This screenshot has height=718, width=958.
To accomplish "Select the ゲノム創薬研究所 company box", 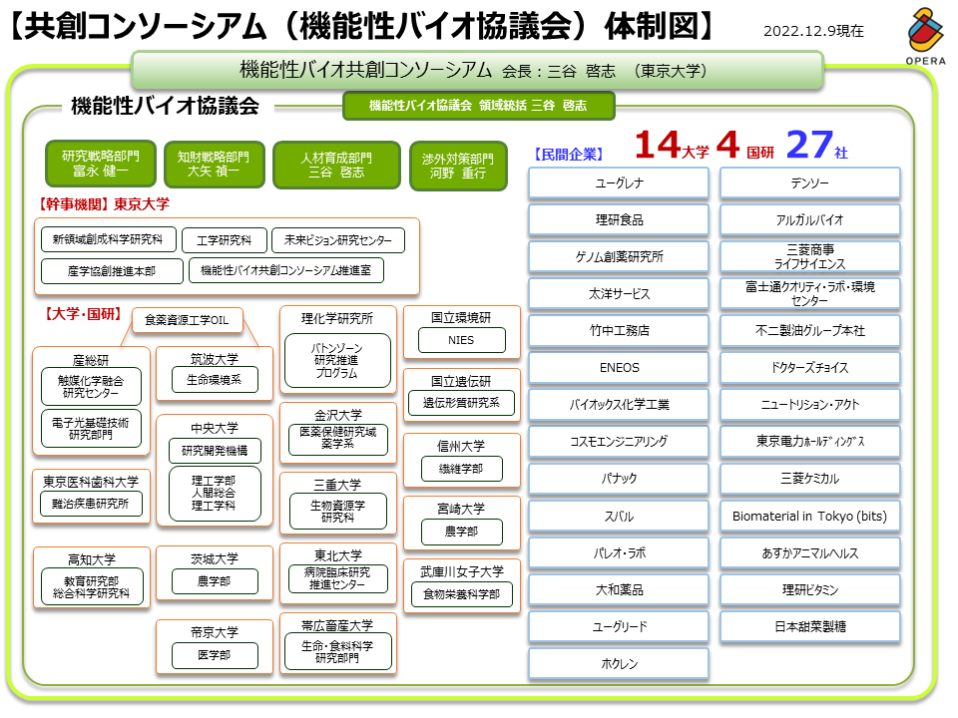I will (x=619, y=256).
